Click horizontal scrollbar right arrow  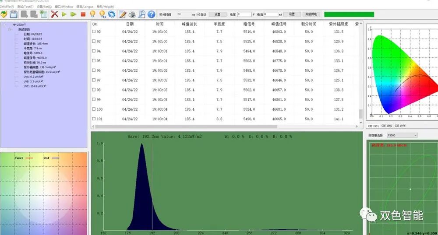pyautogui.click(x=357, y=126)
